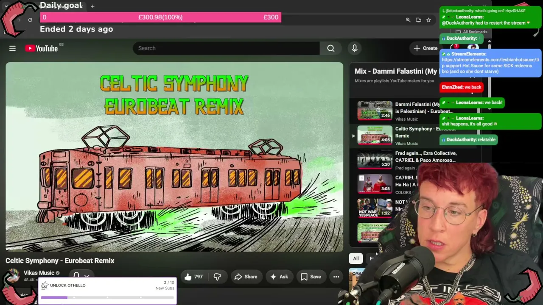Viewport: 543px width, 305px height.
Task: Click the magnifier search submit button
Action: click(x=330, y=48)
